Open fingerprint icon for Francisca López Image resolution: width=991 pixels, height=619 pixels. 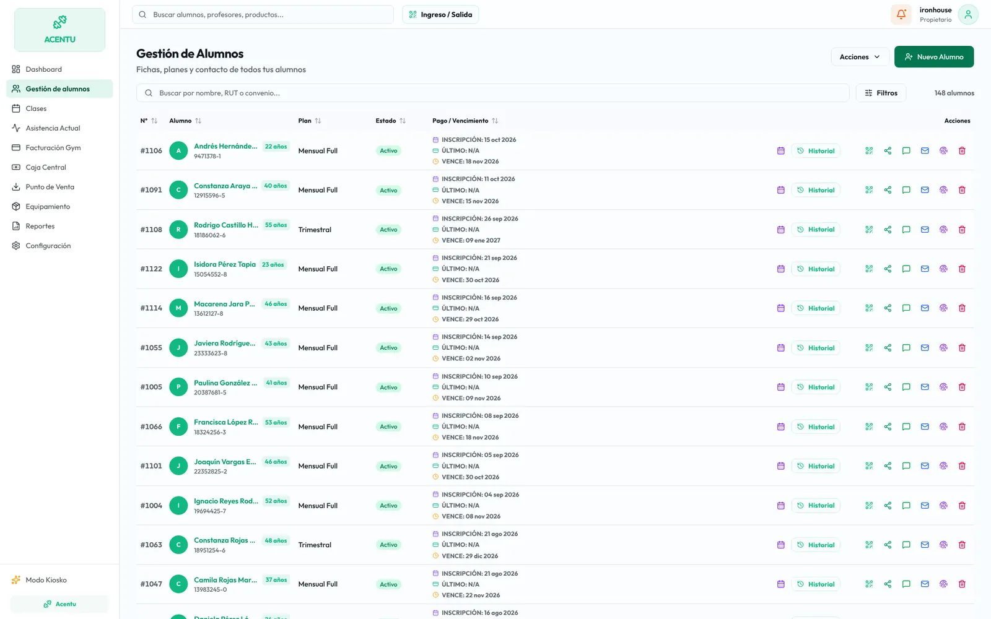click(943, 426)
